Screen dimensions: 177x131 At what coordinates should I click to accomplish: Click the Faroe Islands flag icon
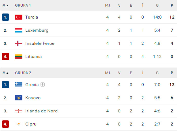coord(19,43)
